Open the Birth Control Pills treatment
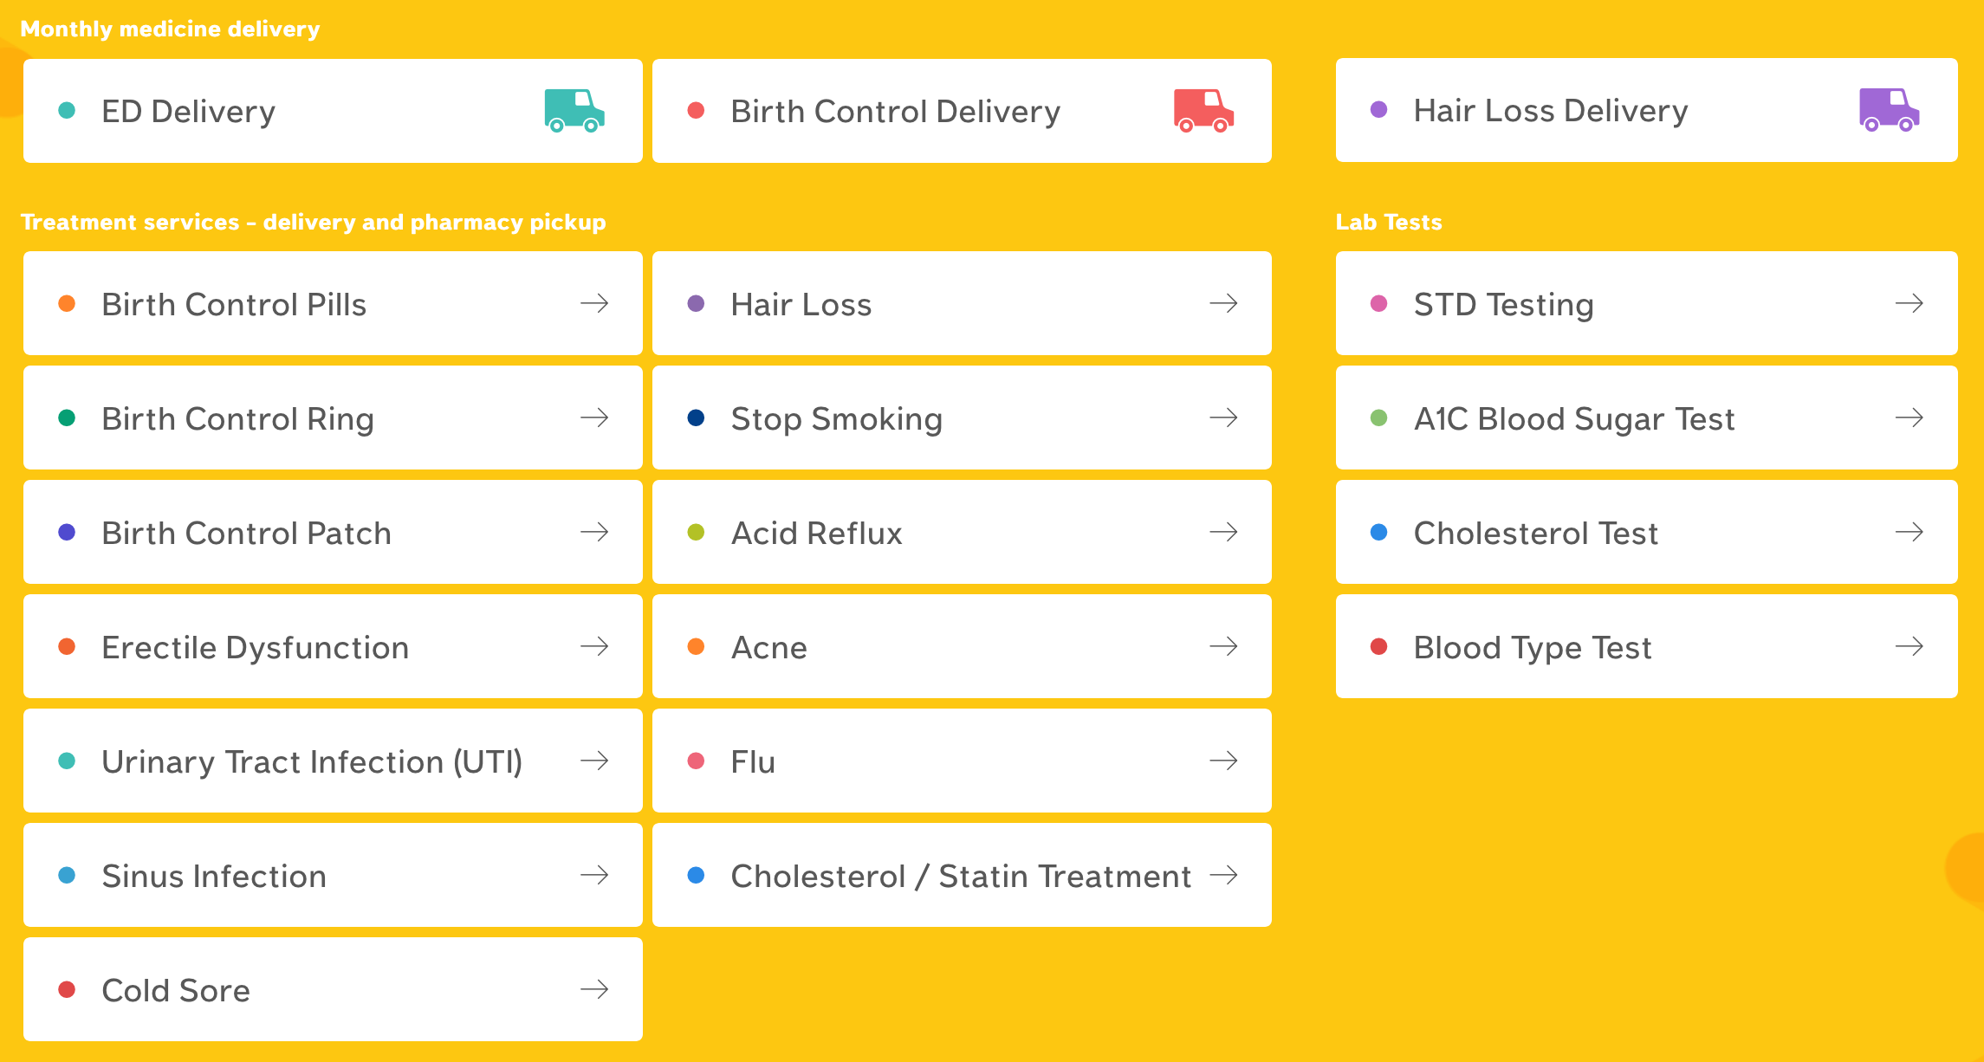 click(x=333, y=303)
